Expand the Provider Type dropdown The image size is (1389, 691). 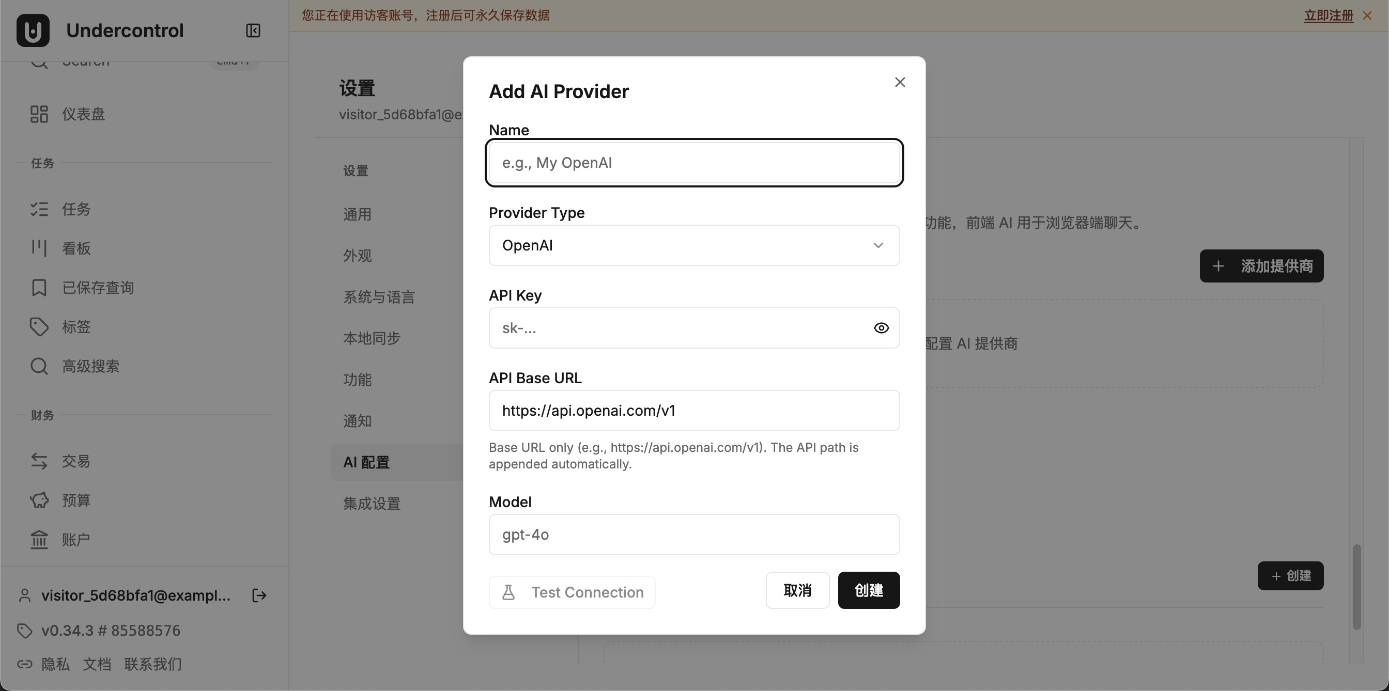[x=694, y=245]
